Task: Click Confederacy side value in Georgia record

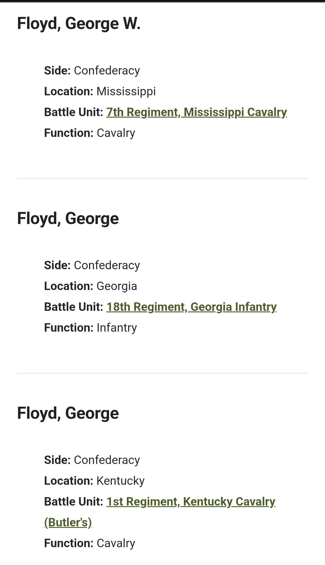Action: coord(107,265)
